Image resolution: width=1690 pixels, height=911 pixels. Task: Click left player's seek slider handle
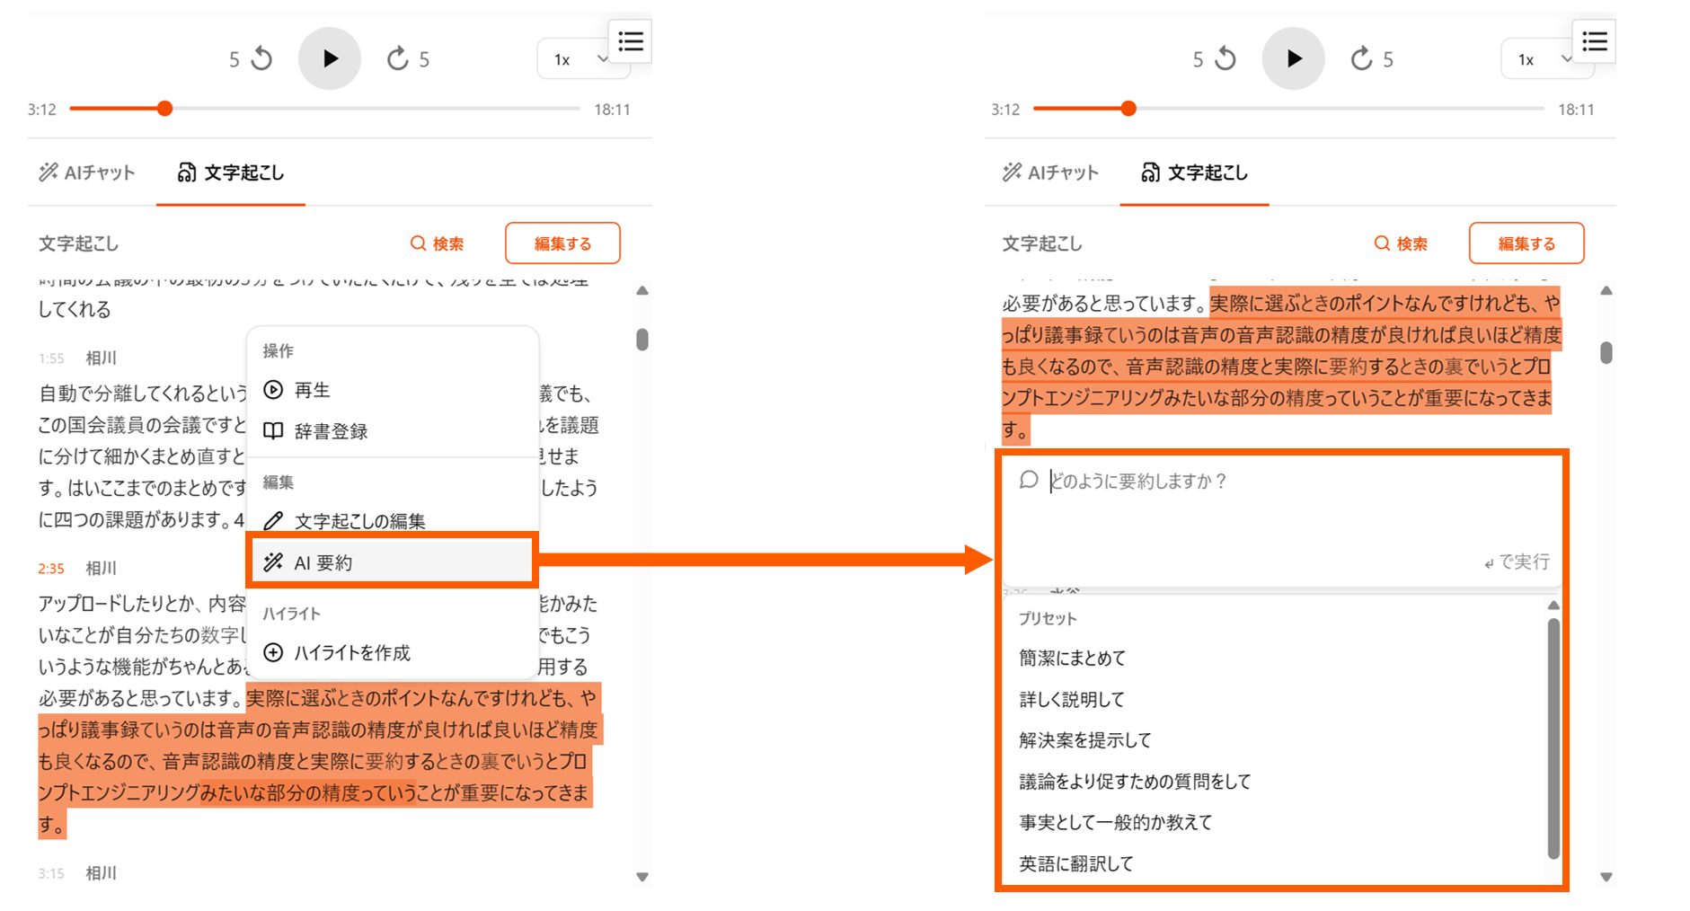pyautogui.click(x=164, y=109)
